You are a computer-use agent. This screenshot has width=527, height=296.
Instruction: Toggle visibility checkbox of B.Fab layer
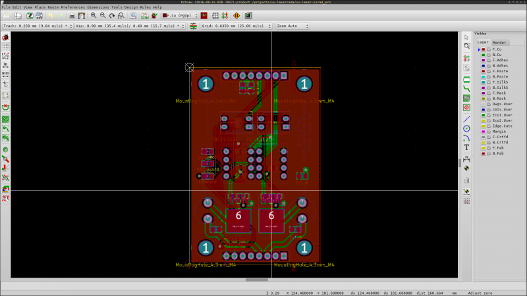point(489,153)
